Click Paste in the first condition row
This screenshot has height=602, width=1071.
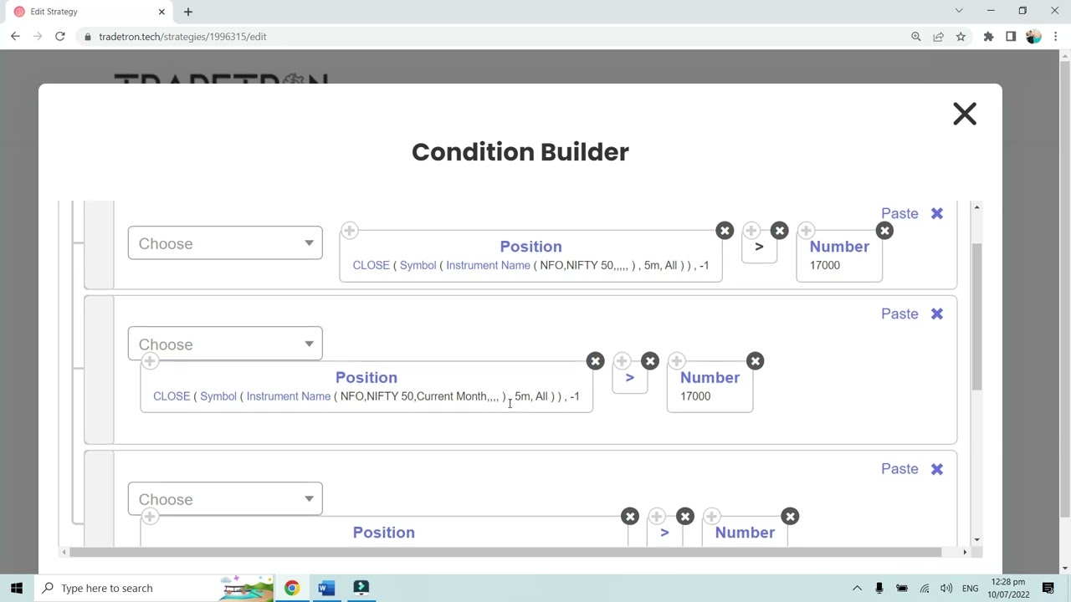(x=899, y=213)
